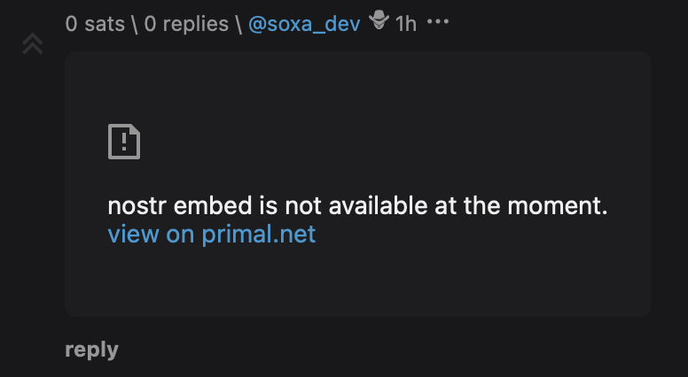The image size is (688, 377).
Task: Click the exclamation mark file icon in the embed
Action: (x=124, y=142)
